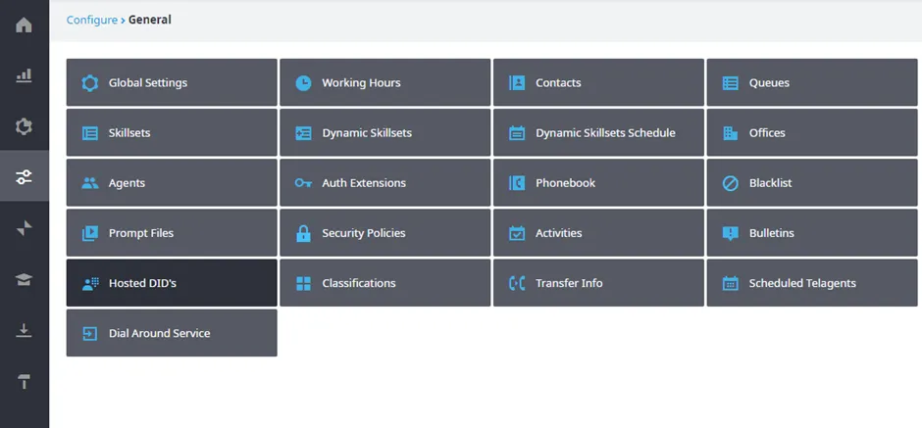Click the building icon on Offices tile

pyautogui.click(x=731, y=132)
